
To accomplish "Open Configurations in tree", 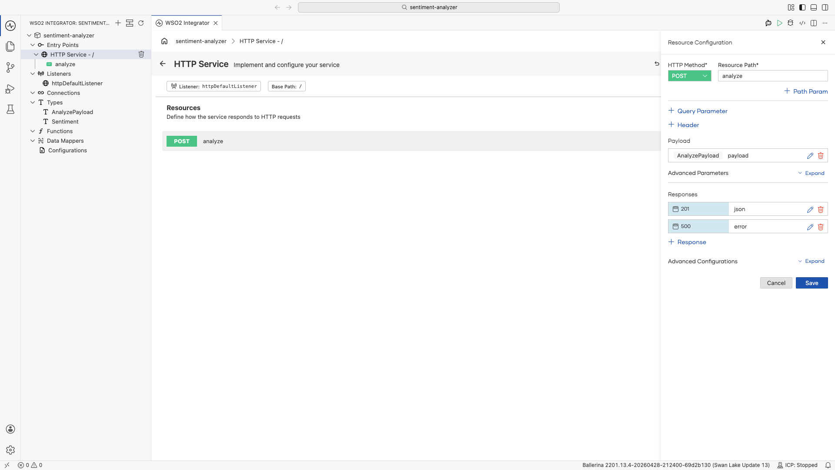I will click(x=67, y=150).
